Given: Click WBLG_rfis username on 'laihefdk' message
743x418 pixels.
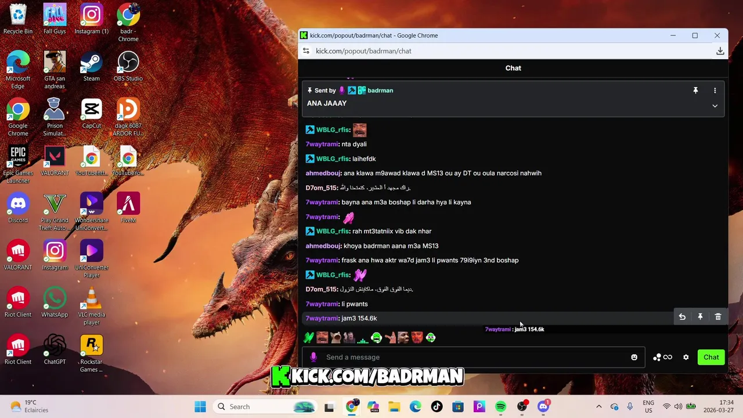Looking at the screenshot, I should tap(332, 158).
